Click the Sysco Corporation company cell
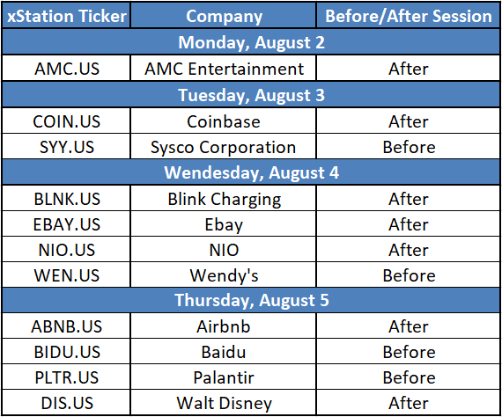This screenshot has height=417, width=502. [224, 146]
